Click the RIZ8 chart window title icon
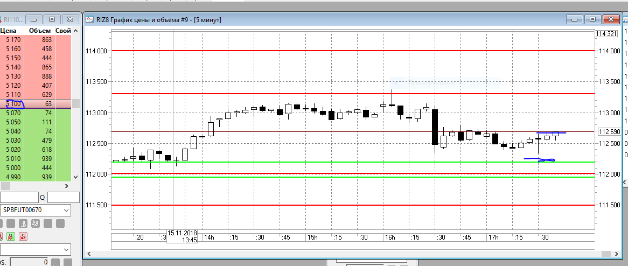 point(89,19)
